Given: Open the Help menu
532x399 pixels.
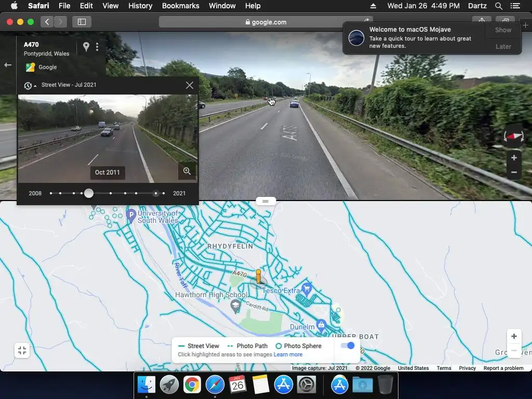Looking at the screenshot, I should 253,6.
